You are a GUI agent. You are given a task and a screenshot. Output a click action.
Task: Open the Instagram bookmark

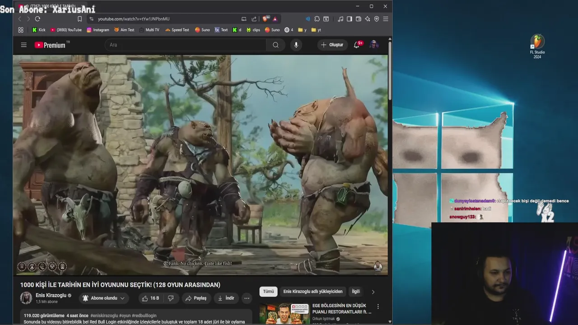(x=98, y=30)
